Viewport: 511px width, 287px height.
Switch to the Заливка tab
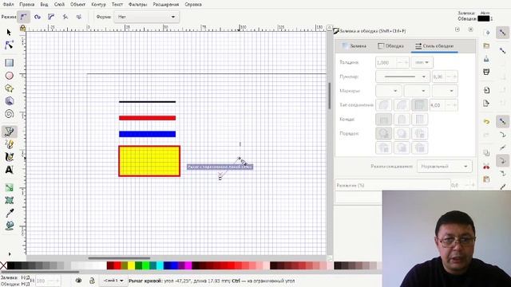pyautogui.click(x=355, y=46)
